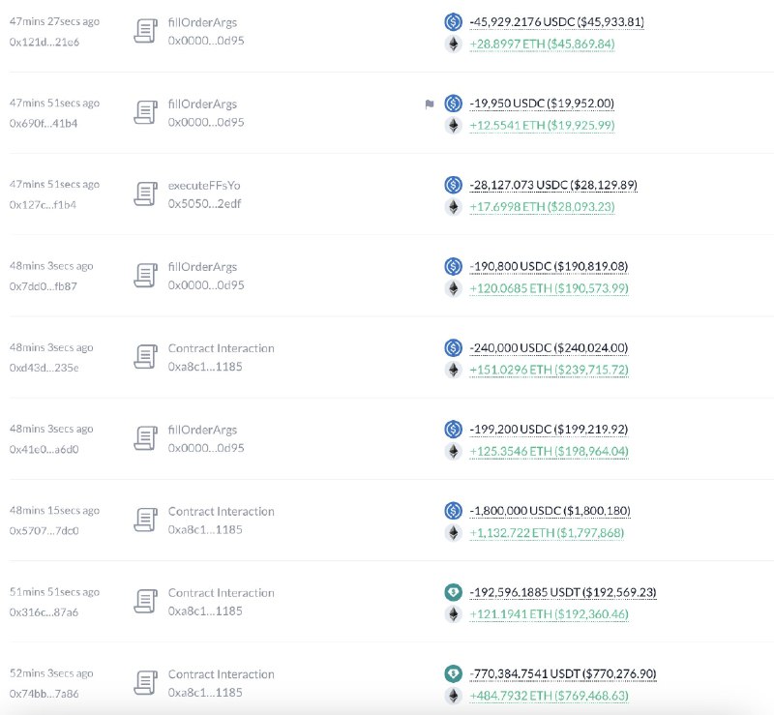Click the '47mins 27secs ago' timestamp
The image size is (774, 715).
[54, 21]
